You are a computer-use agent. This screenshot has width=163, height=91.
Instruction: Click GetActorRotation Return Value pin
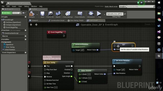(x=98, y=50)
